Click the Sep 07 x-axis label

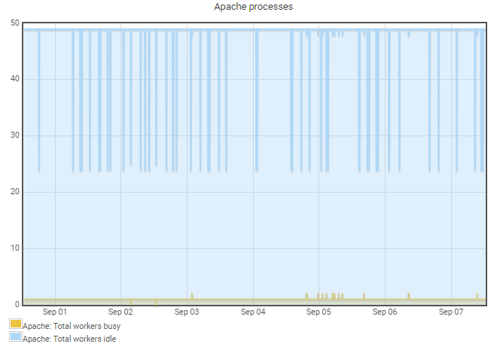(451, 312)
